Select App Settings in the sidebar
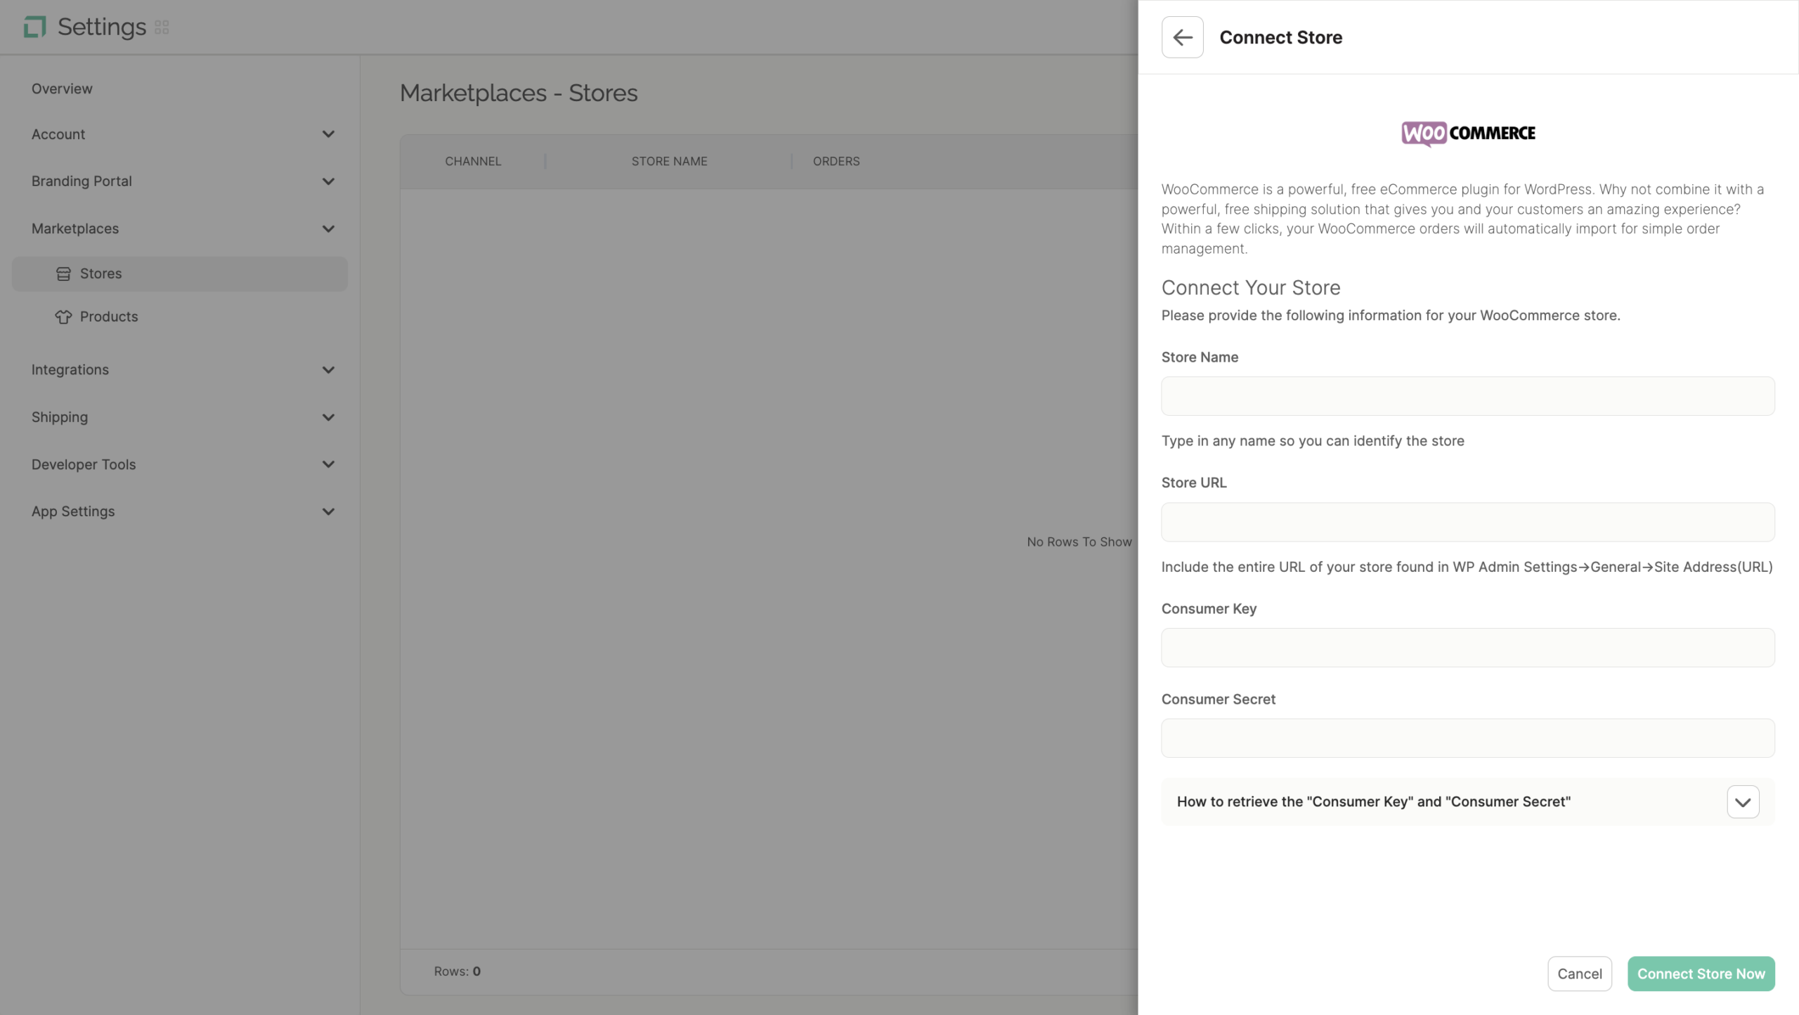 pyautogui.click(x=73, y=511)
